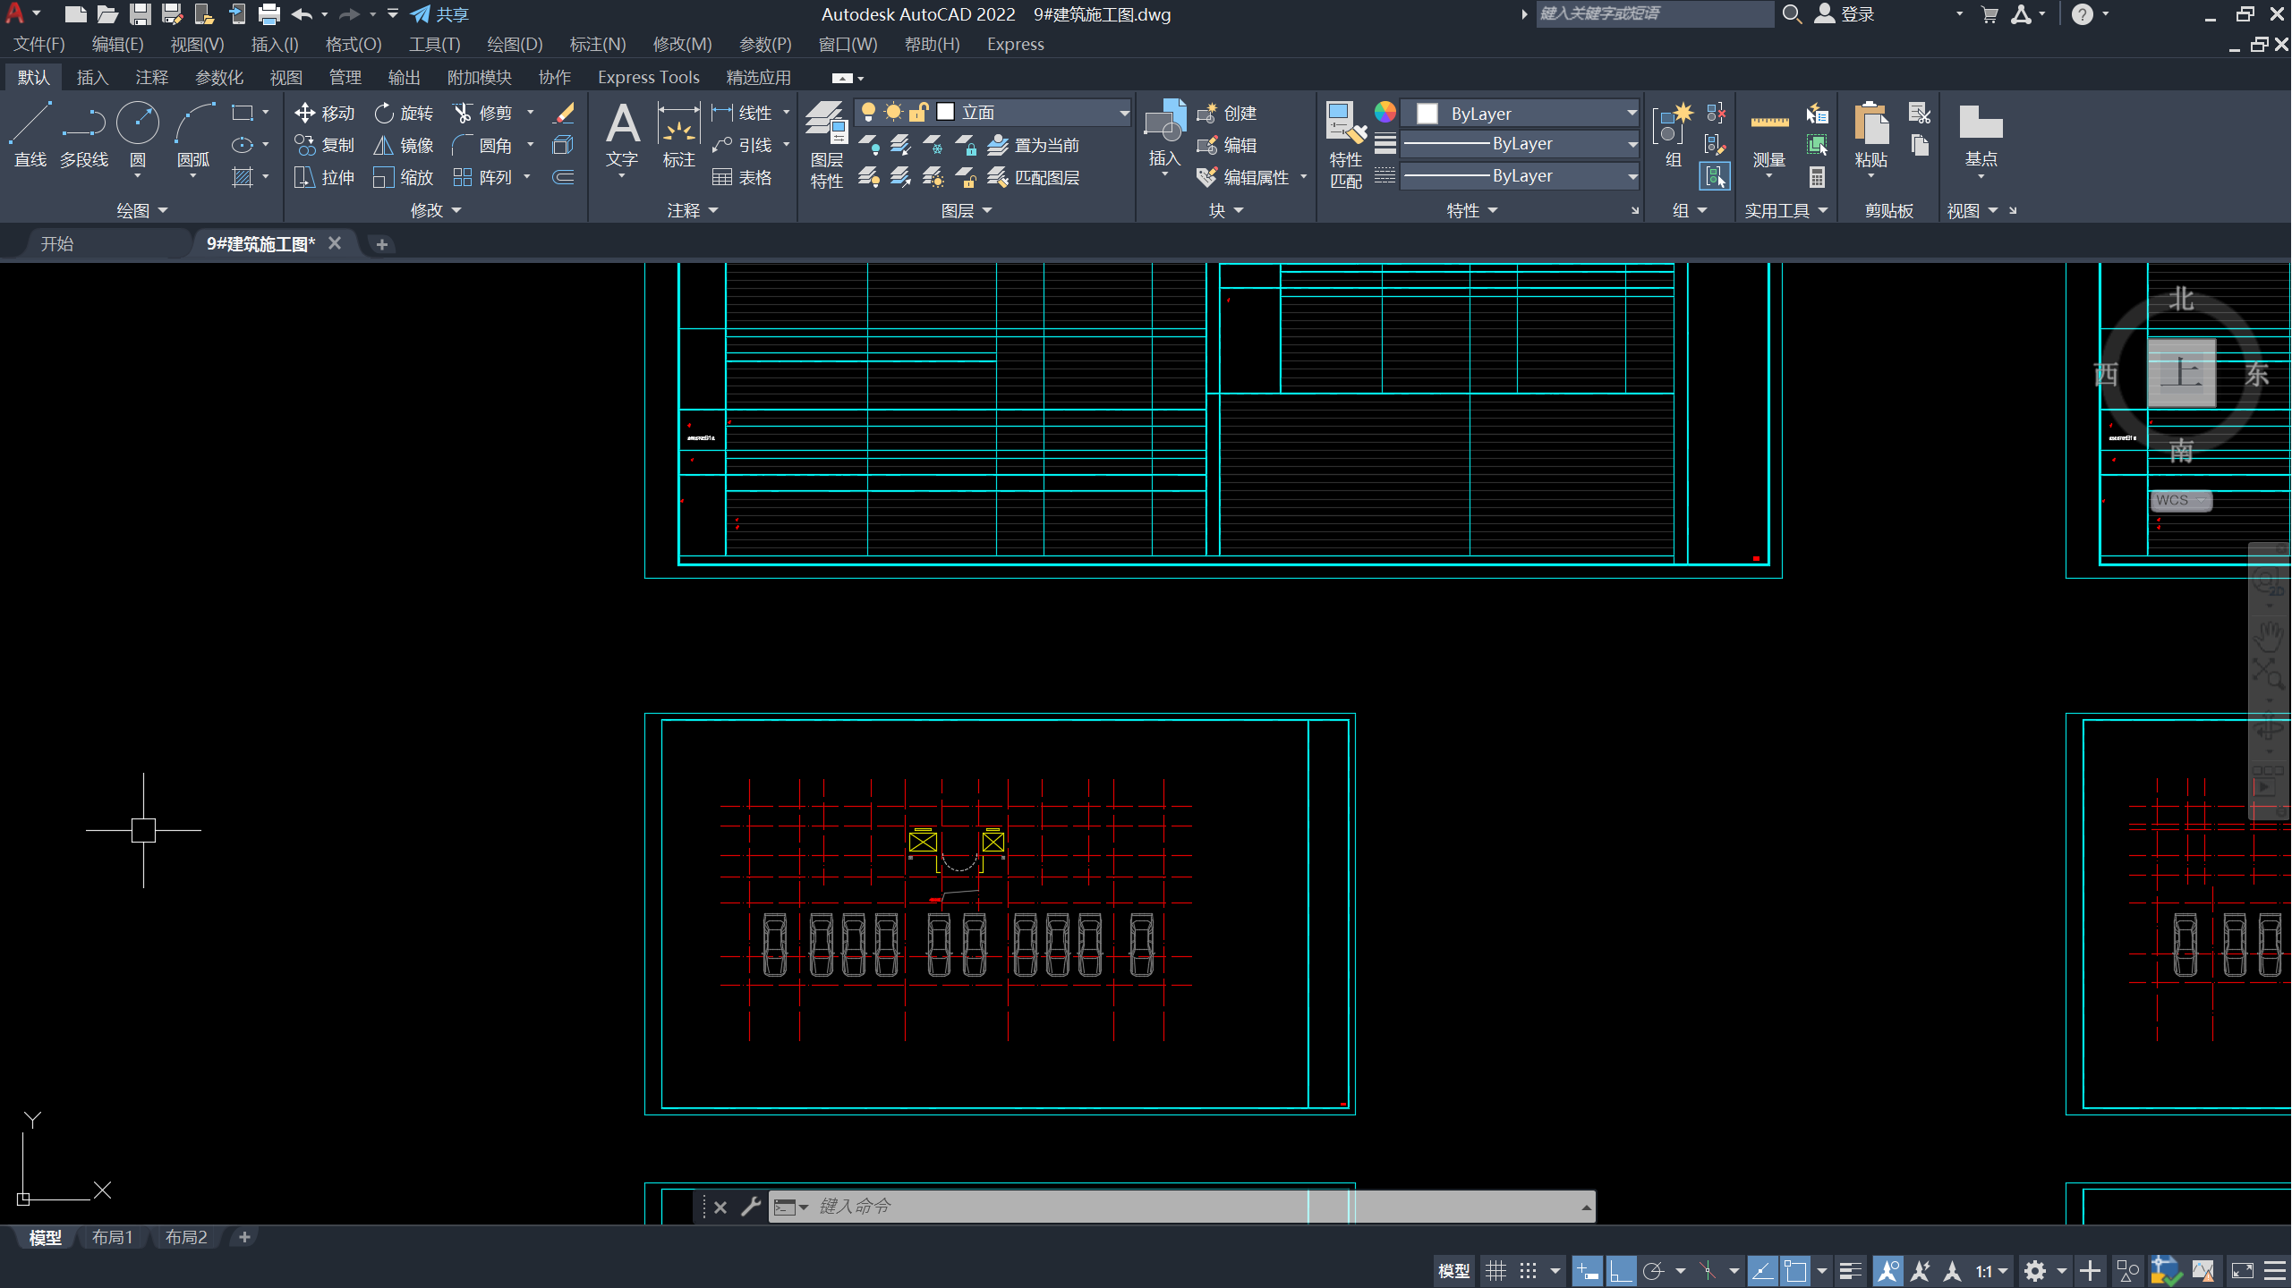Switch to the 插入 ribbon tab

[x=91, y=77]
